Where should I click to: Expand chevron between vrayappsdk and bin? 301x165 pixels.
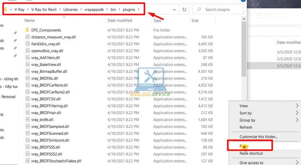coord(107,10)
